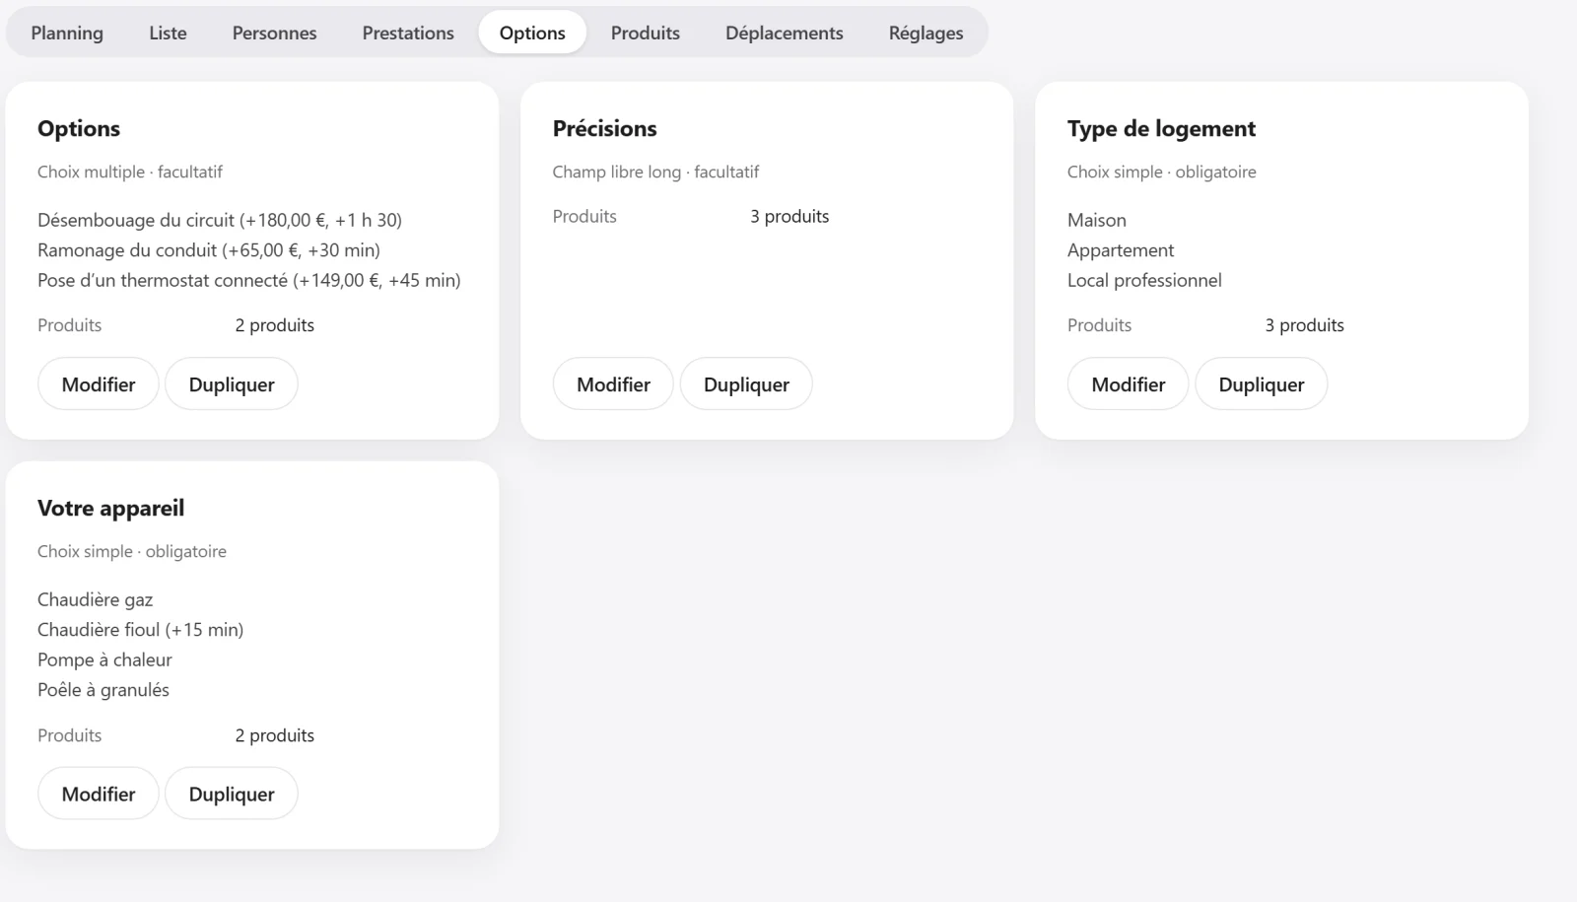Image resolution: width=1577 pixels, height=902 pixels.
Task: Duplicate the Précisions field
Action: point(746,384)
